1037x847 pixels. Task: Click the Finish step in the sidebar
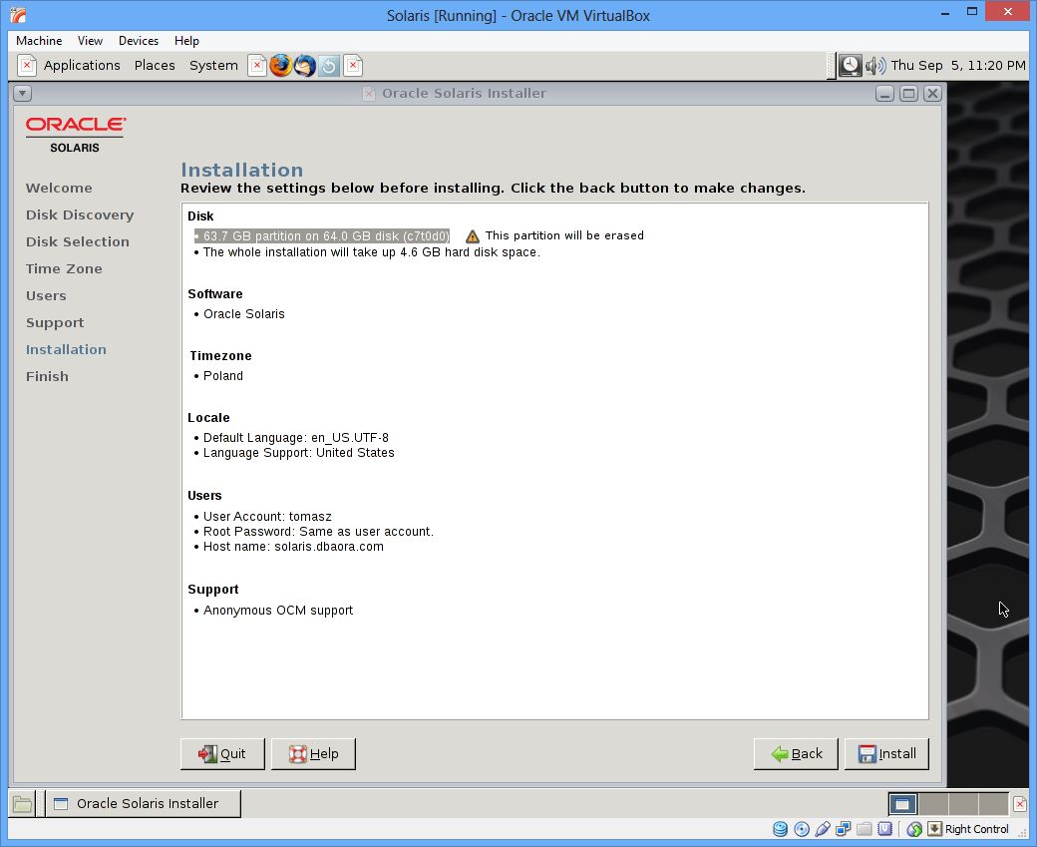47,377
